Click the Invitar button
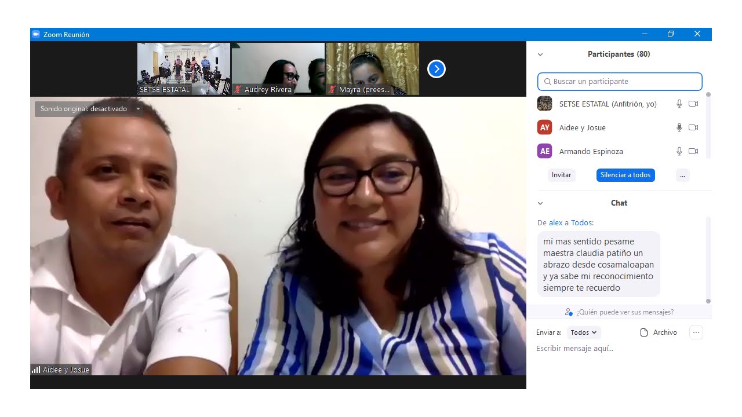Image resolution: width=742 pixels, height=417 pixels. 561,175
